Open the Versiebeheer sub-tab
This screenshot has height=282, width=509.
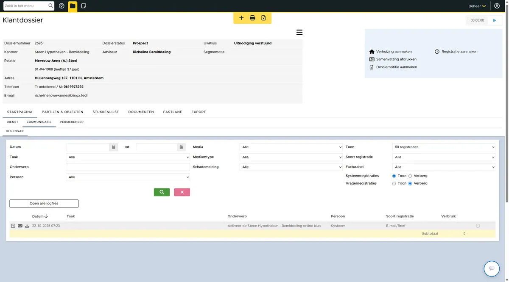[71, 122]
